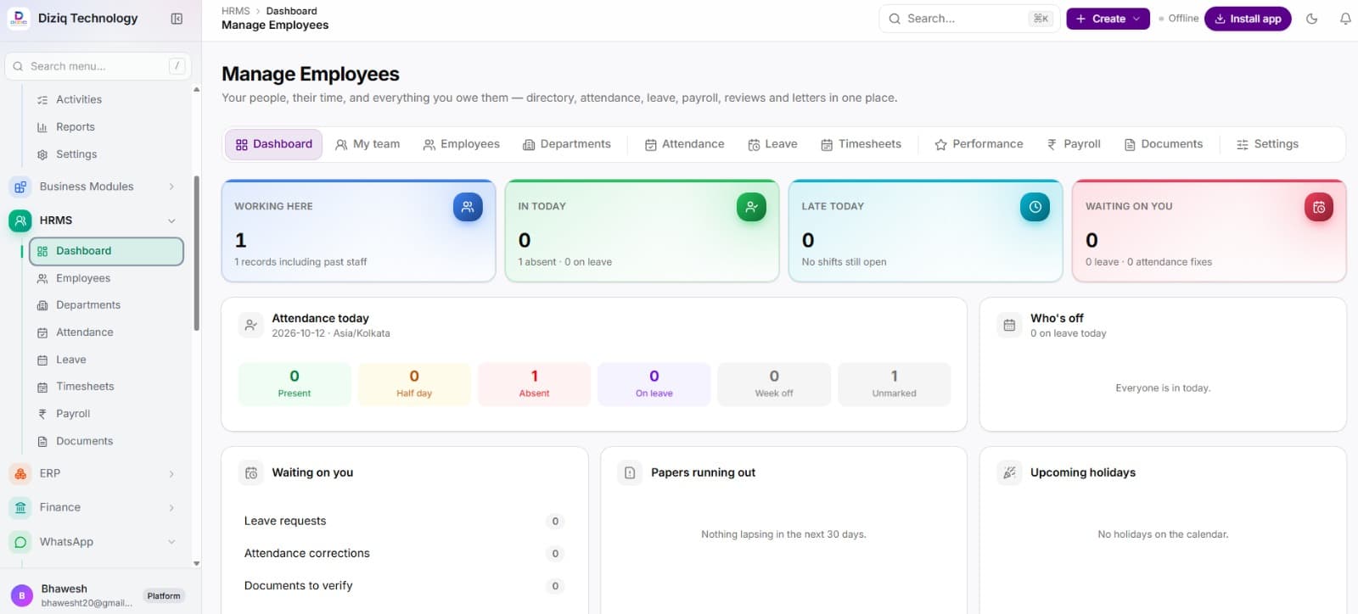
Task: Select Leave in HRMS sidebar
Action: pos(106,360)
